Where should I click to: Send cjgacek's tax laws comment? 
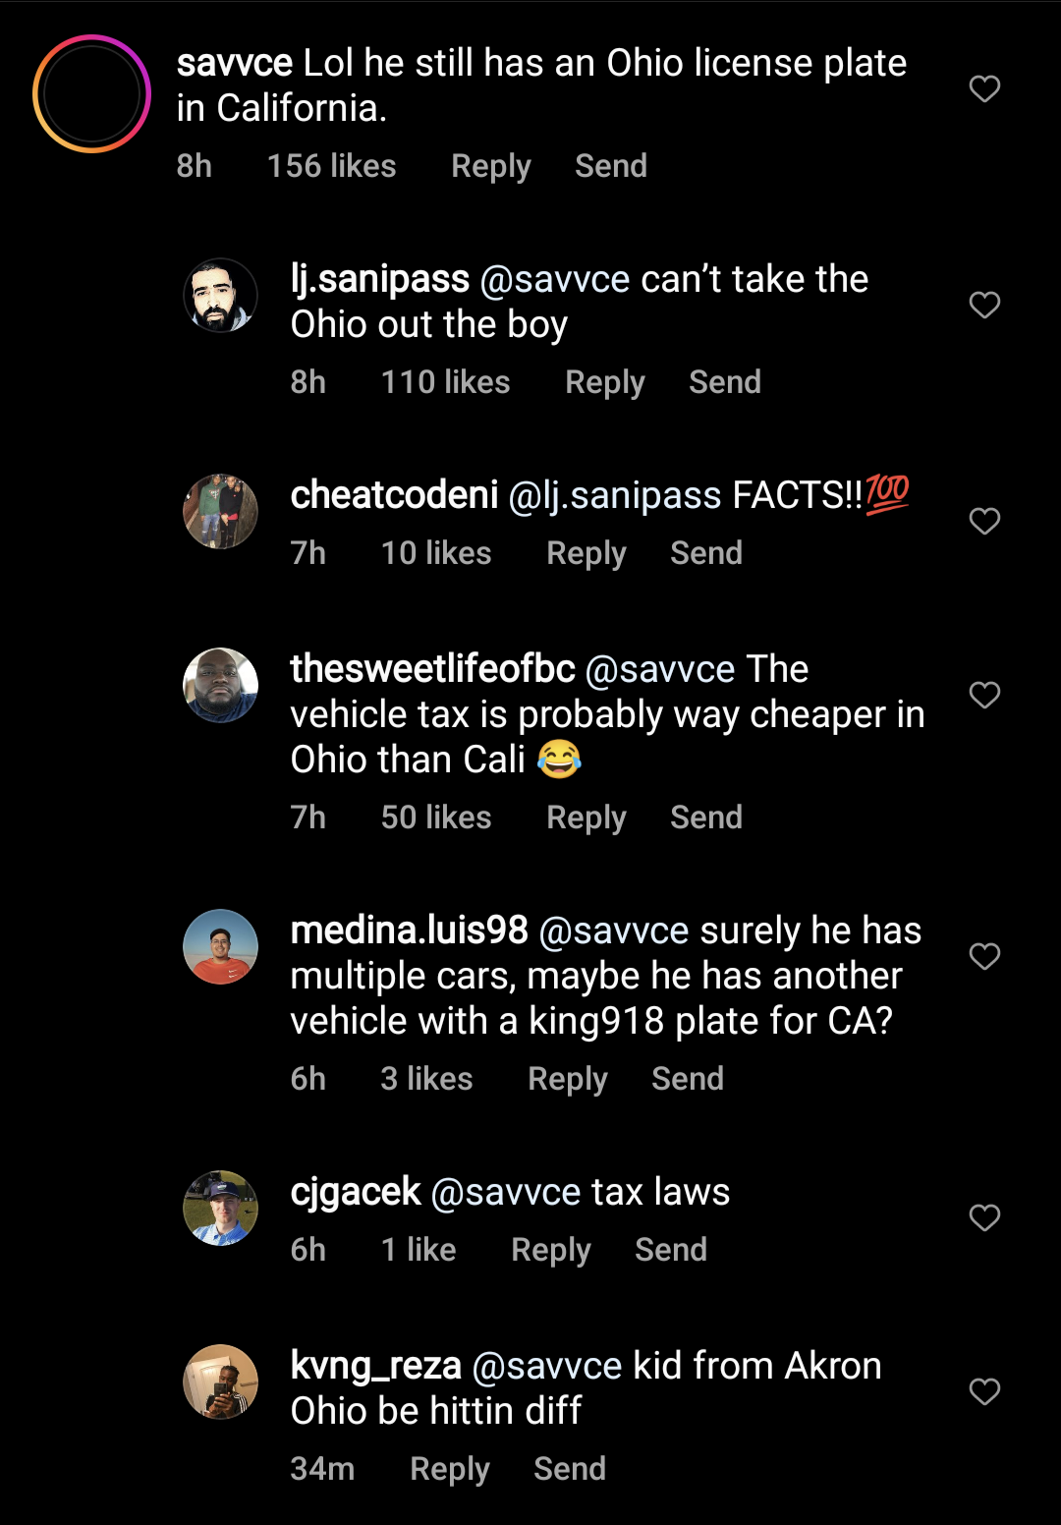670,1250
